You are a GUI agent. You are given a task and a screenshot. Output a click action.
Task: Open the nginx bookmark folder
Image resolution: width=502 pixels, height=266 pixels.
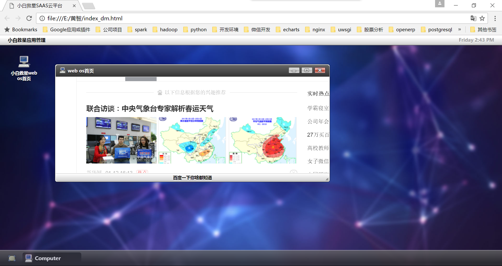click(315, 30)
